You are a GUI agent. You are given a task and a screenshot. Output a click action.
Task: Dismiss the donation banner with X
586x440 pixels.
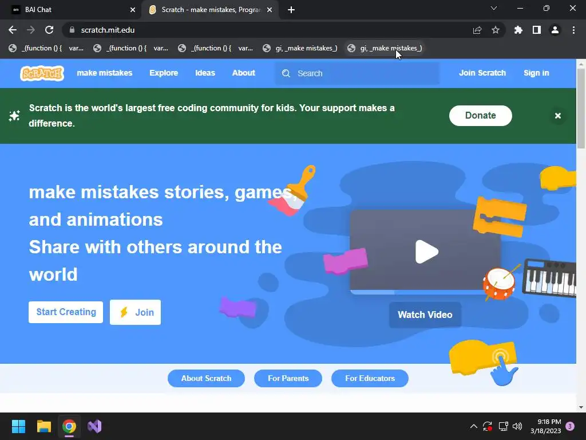tap(558, 116)
